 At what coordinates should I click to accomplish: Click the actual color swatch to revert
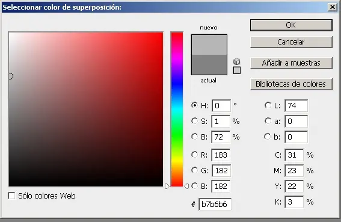click(209, 64)
